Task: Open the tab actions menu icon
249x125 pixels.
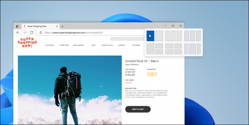Action: pos(17,26)
